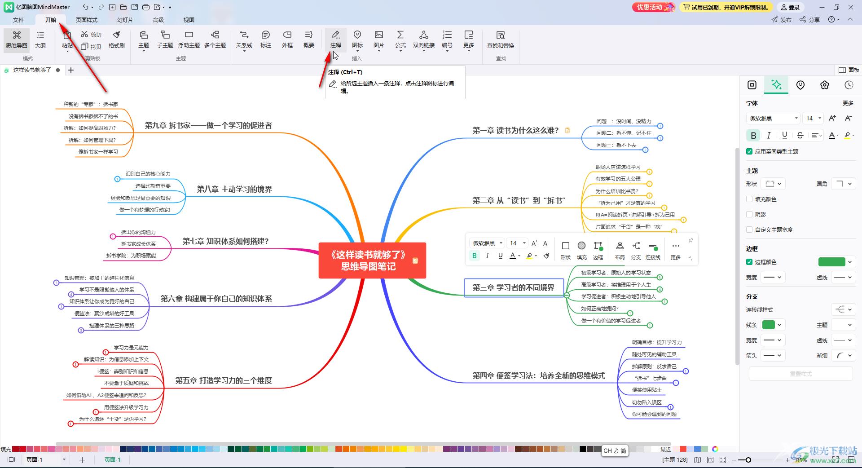Enable 自定义主题宽度 checkbox
This screenshot has height=468, width=862.
point(749,230)
